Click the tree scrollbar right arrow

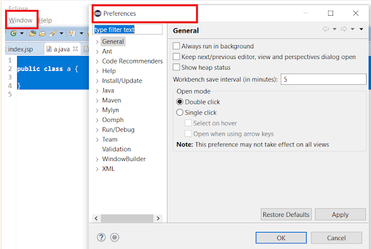(x=158, y=218)
